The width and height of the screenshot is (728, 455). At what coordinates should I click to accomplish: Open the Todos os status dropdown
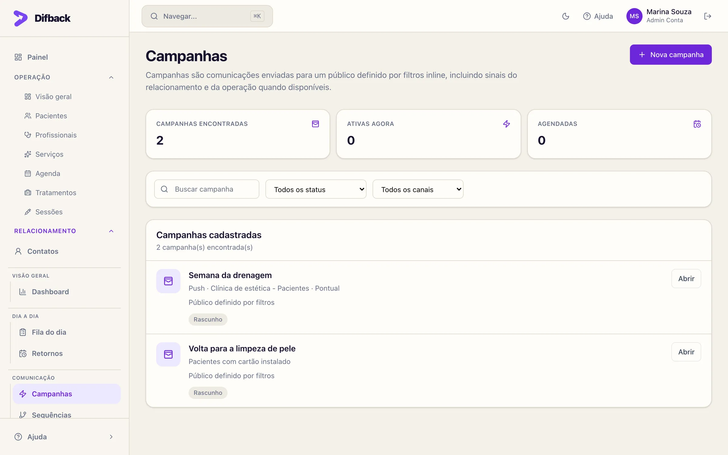tap(316, 189)
